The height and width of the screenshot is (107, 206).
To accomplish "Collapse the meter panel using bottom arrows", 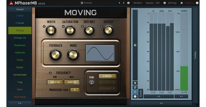I will (x=161, y=103).
